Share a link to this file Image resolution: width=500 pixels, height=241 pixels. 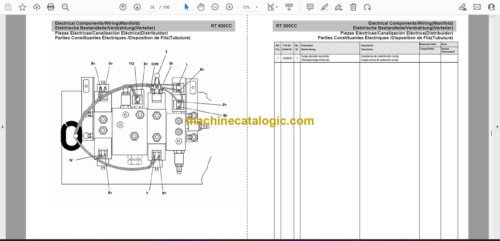[463, 7]
